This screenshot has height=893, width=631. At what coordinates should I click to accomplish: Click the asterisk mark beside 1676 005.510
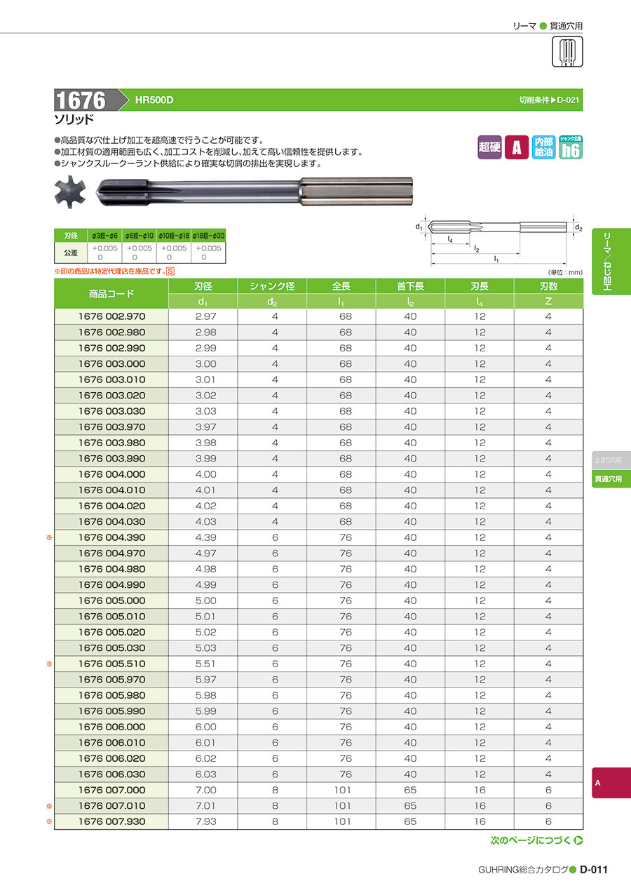(x=50, y=664)
